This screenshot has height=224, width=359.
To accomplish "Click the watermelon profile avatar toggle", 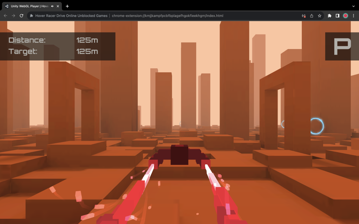I will point(345,16).
